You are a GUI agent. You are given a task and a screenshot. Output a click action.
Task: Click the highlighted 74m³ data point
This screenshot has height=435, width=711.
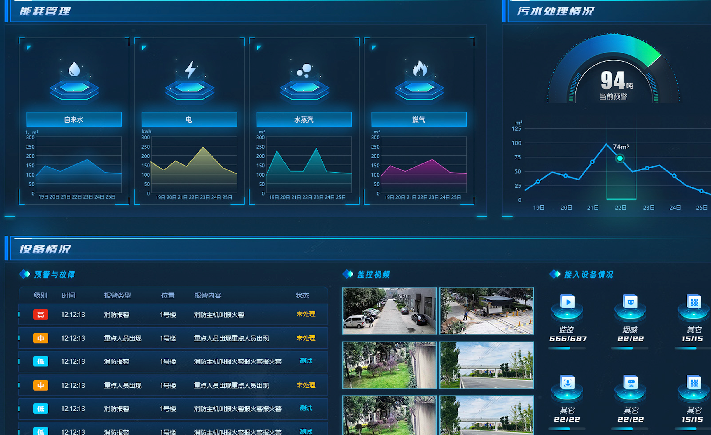pyautogui.click(x=620, y=158)
